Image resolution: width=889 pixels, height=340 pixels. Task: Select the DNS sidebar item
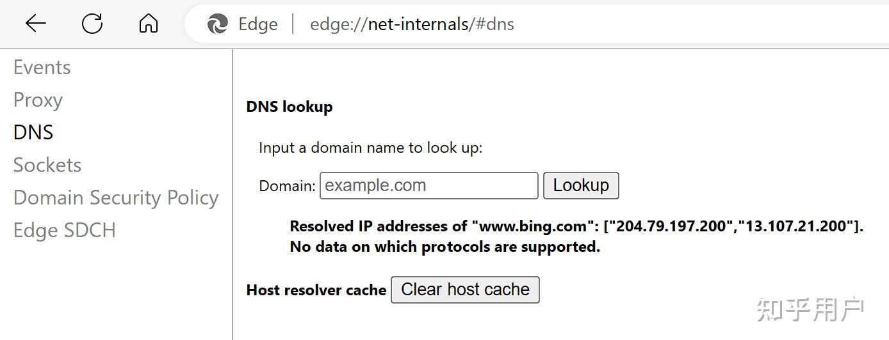point(33,132)
